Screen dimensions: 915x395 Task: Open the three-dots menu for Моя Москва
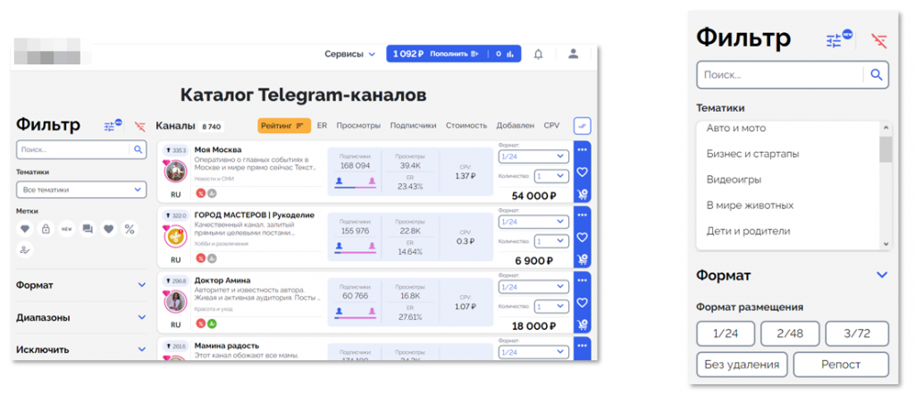[582, 149]
